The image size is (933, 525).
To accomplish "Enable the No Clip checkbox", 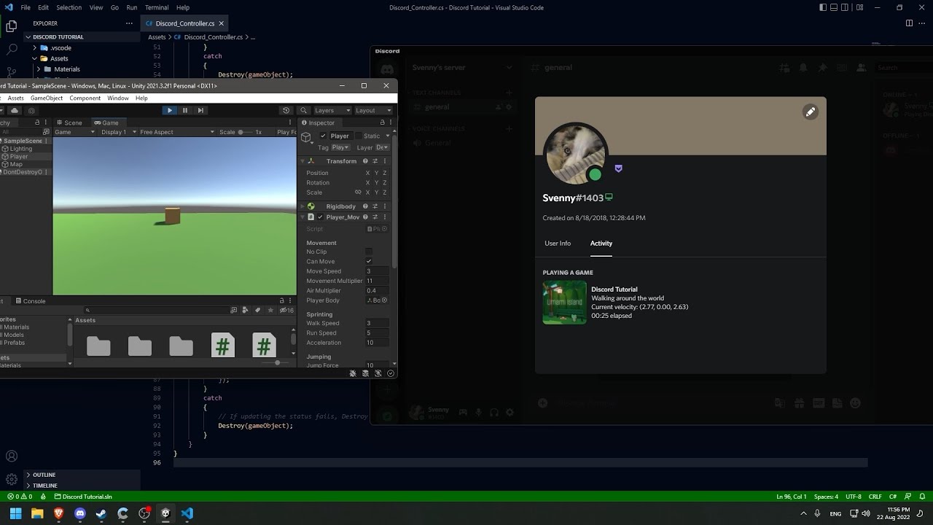I will tap(369, 252).
